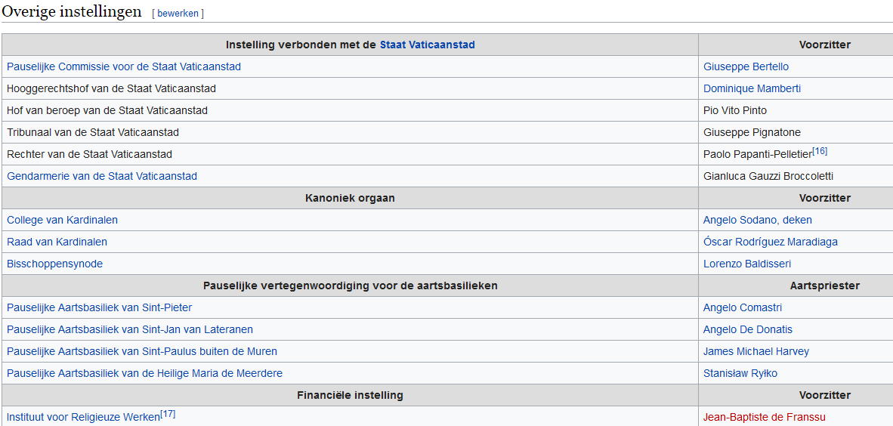Open the Giuseppe Bertello article

(746, 66)
